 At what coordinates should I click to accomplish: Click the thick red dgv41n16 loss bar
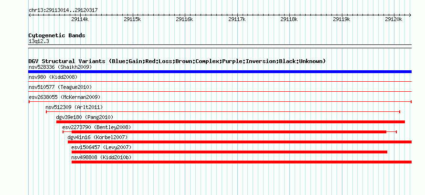[x=240, y=142]
